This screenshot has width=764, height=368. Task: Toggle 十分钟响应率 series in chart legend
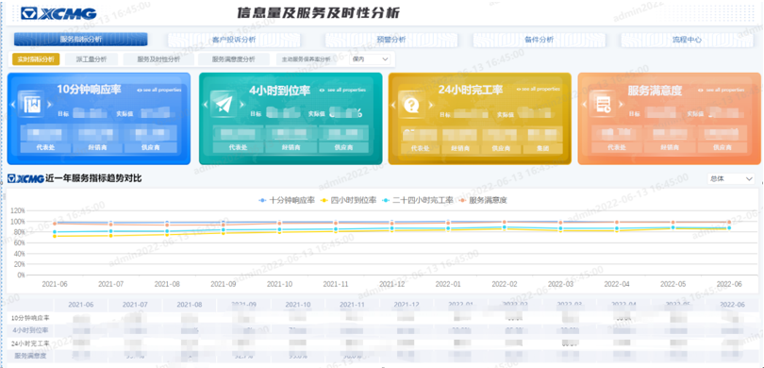[x=287, y=200]
